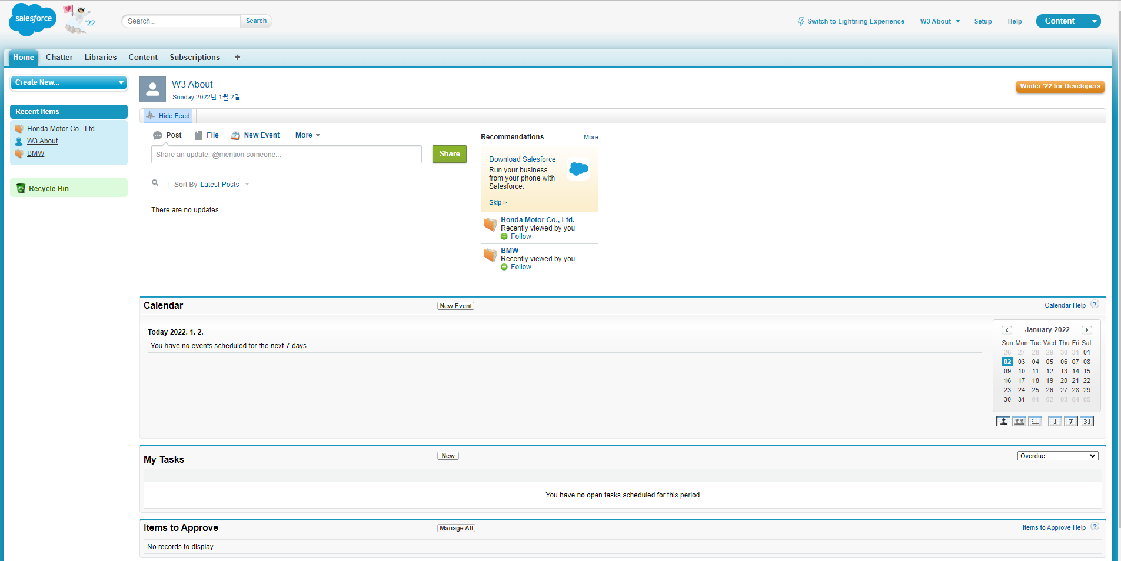Click the Winter '22 seasonal mascot logo
1121x561 pixels.
79,19
